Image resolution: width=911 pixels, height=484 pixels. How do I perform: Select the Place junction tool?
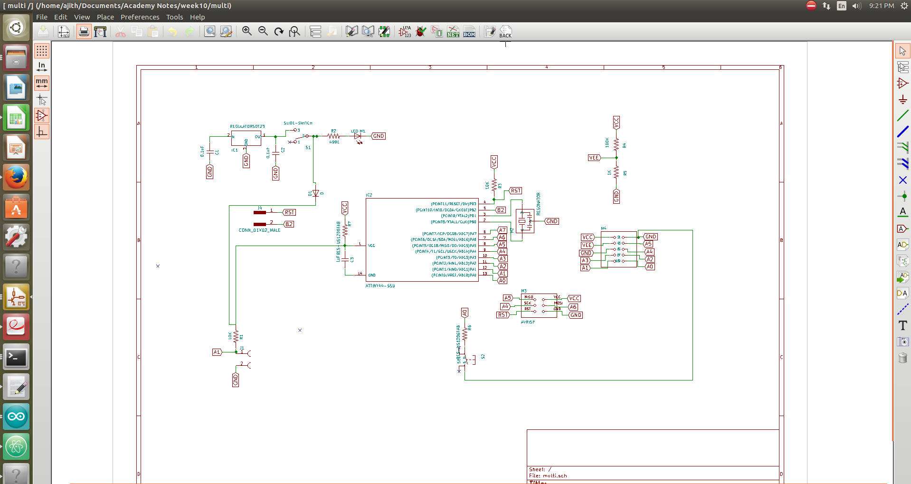[903, 196]
